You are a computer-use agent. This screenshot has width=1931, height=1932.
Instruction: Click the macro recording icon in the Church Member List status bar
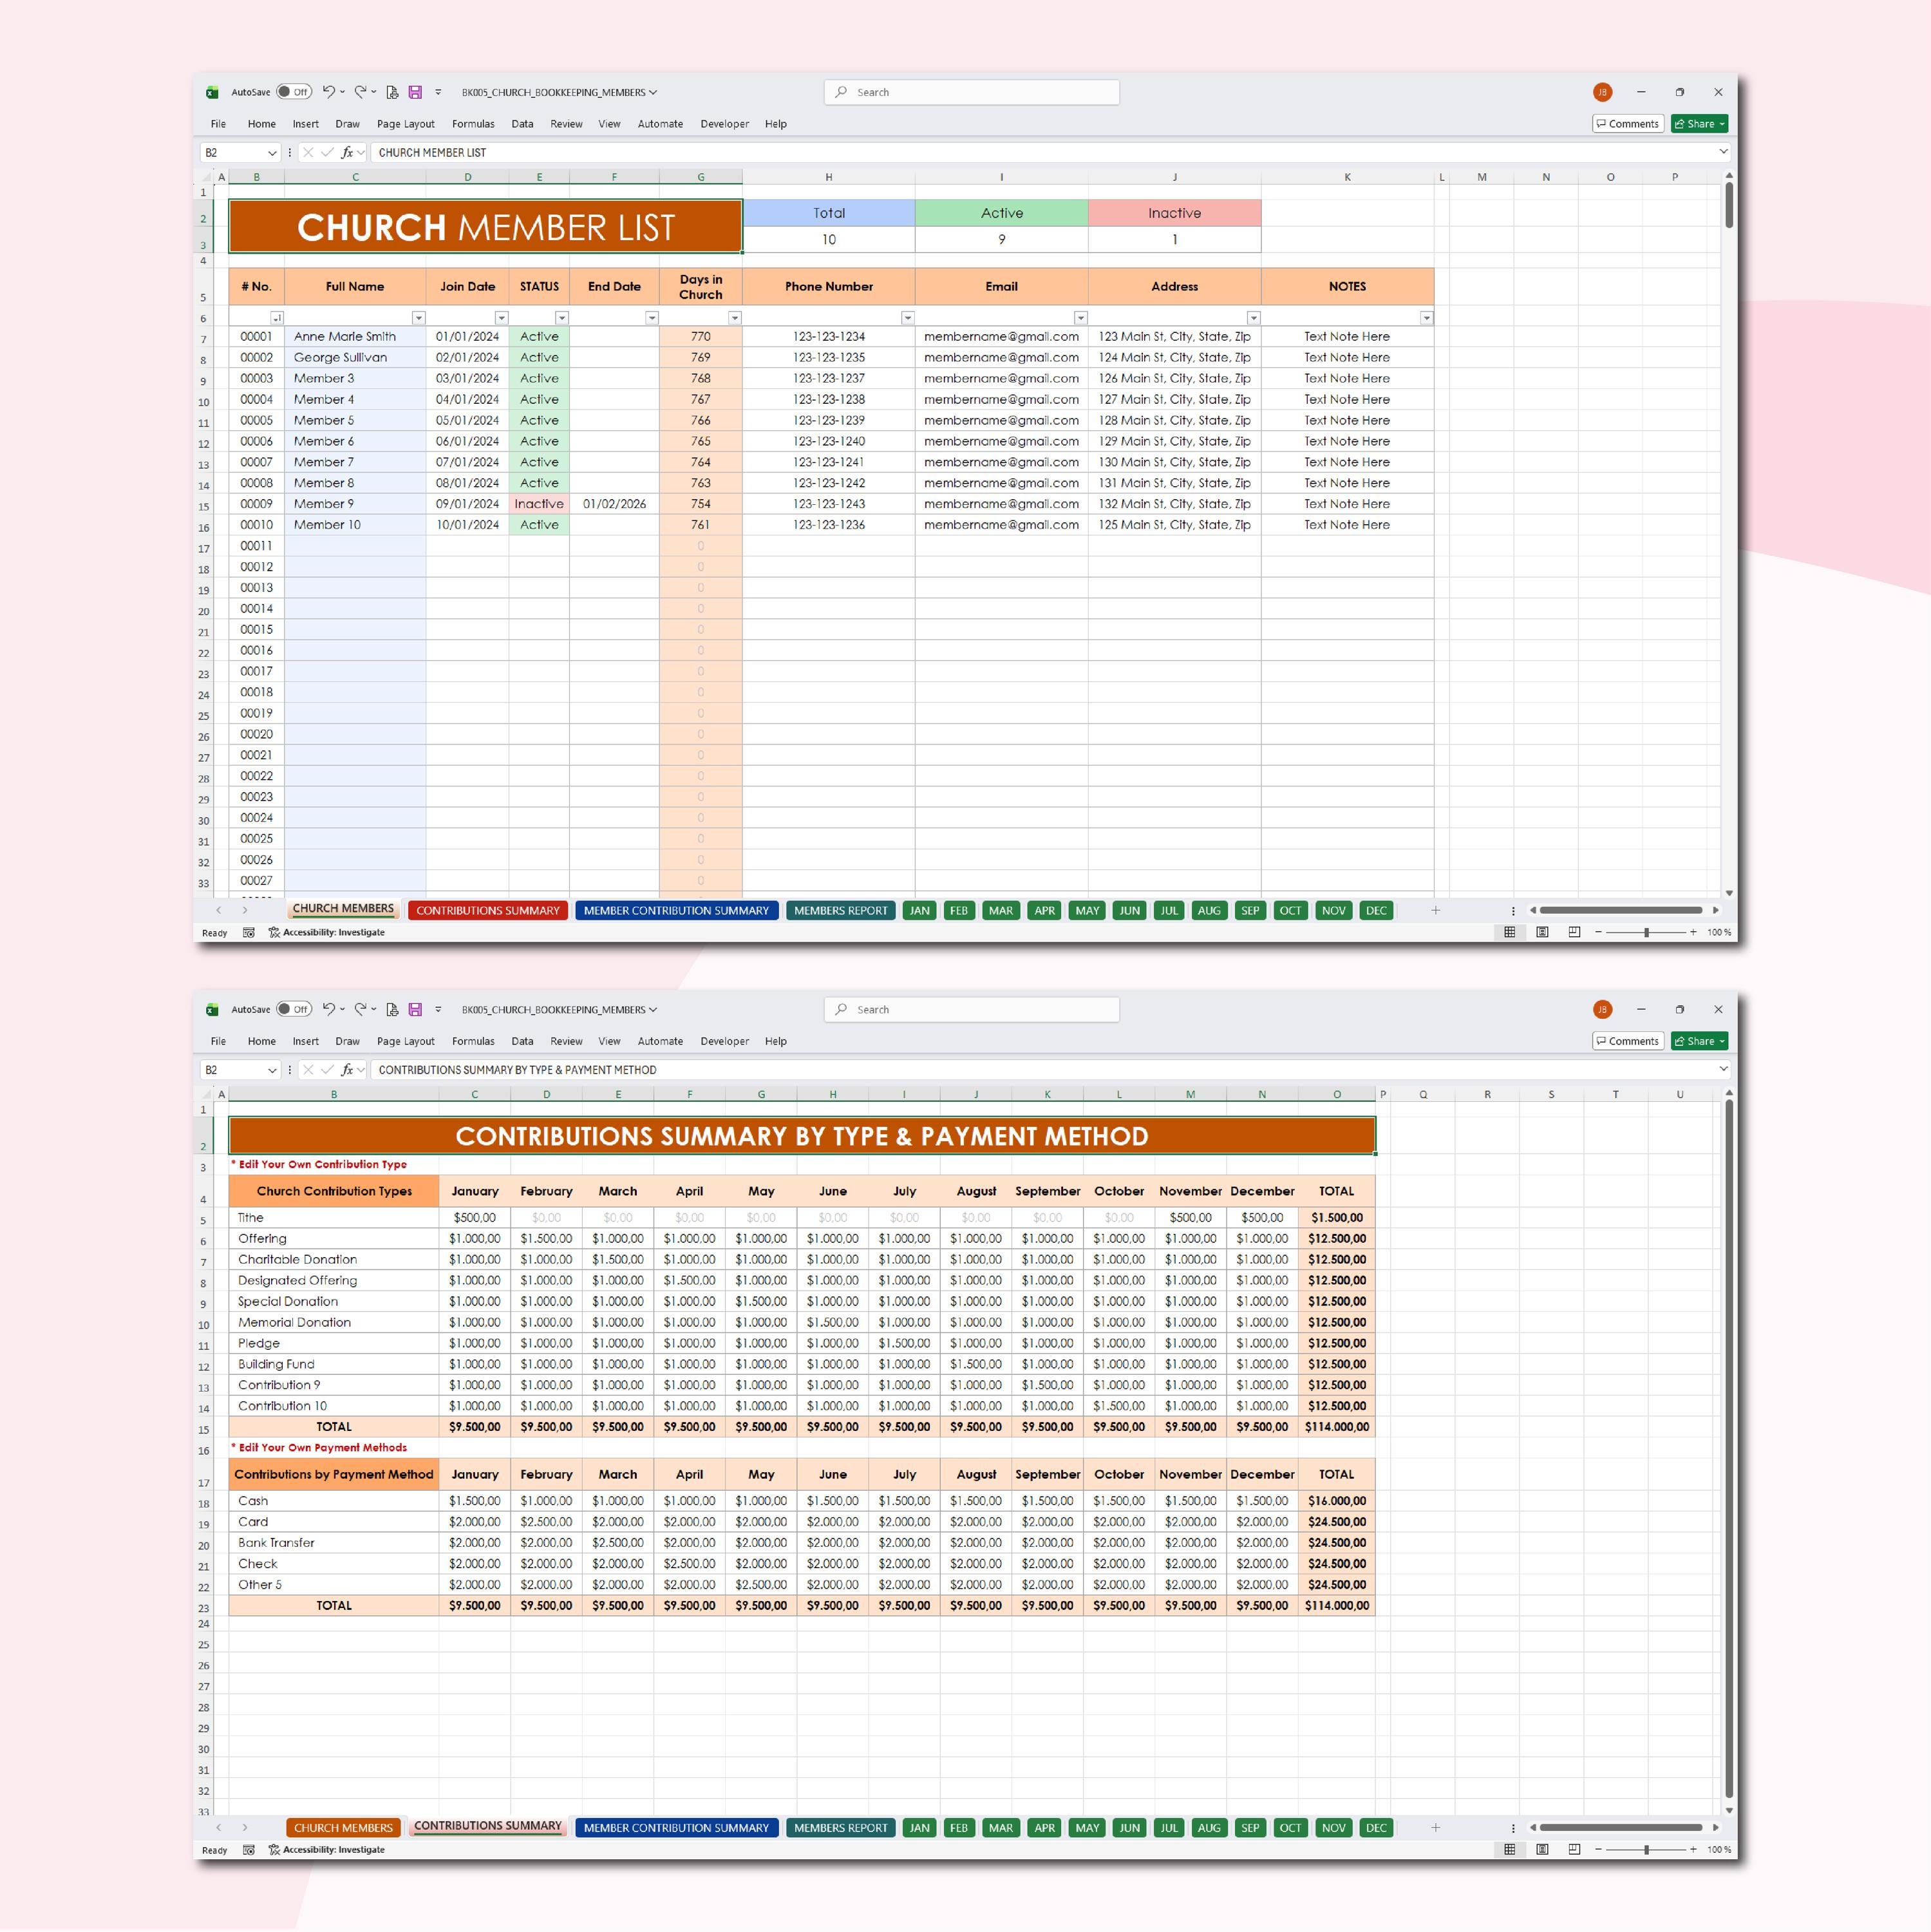[x=249, y=932]
